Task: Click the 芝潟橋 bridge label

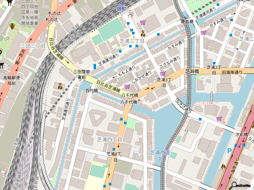Action: [192, 71]
